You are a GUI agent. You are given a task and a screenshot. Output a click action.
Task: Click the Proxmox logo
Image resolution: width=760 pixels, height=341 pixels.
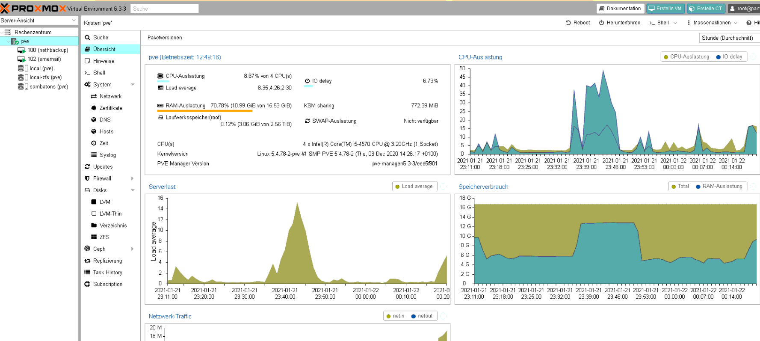[33, 9]
